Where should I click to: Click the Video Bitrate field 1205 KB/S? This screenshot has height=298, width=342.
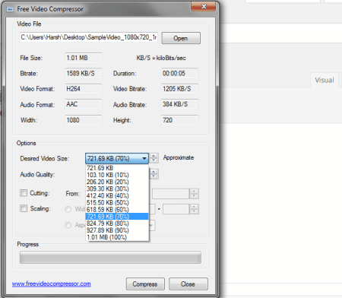(x=179, y=89)
